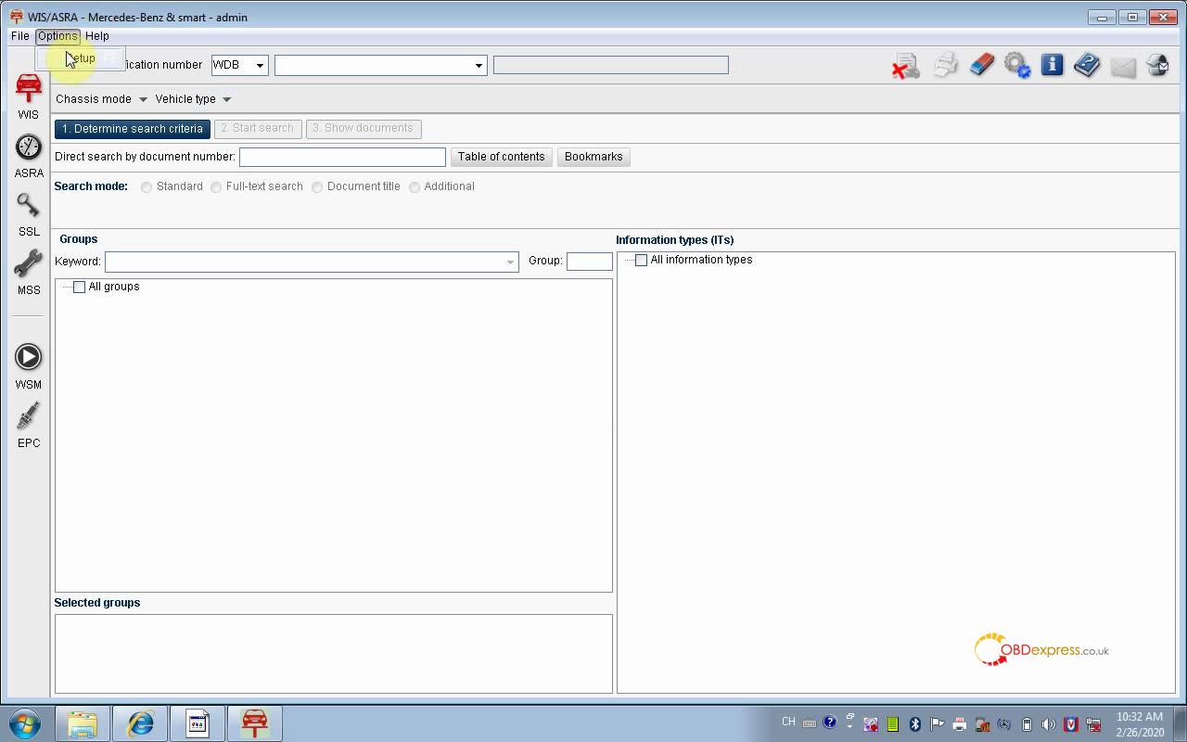Open the Options menu

pyautogui.click(x=57, y=36)
